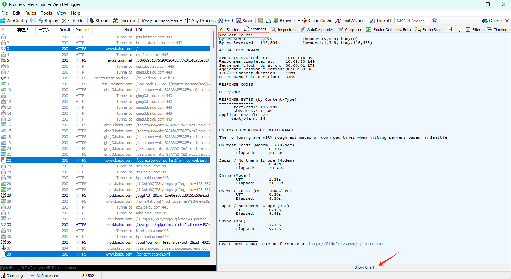Click the URL column header
Screen dimensions: 511x279
(172, 30)
